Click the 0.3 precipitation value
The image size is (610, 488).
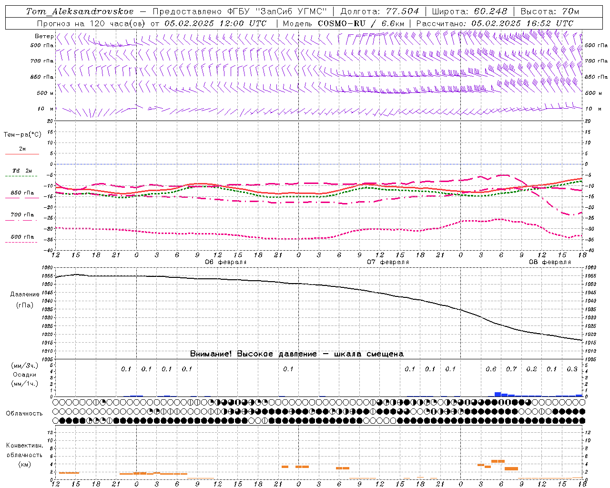click(572, 369)
